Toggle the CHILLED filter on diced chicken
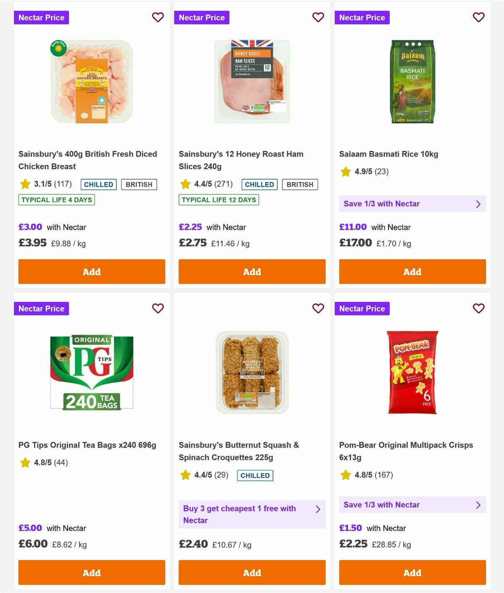Viewport: 504px width, 593px height. tap(98, 184)
